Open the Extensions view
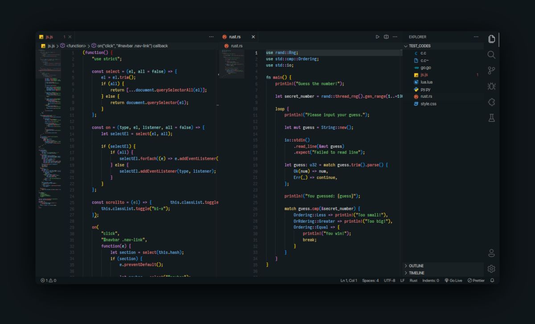The image size is (535, 324). [491, 102]
